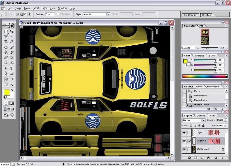The image size is (231, 166).
Task: Add layer style from Layers panel
Action: tap(189, 158)
